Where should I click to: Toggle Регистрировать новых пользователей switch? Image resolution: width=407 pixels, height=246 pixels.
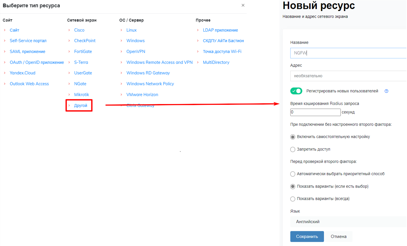pyautogui.click(x=296, y=91)
